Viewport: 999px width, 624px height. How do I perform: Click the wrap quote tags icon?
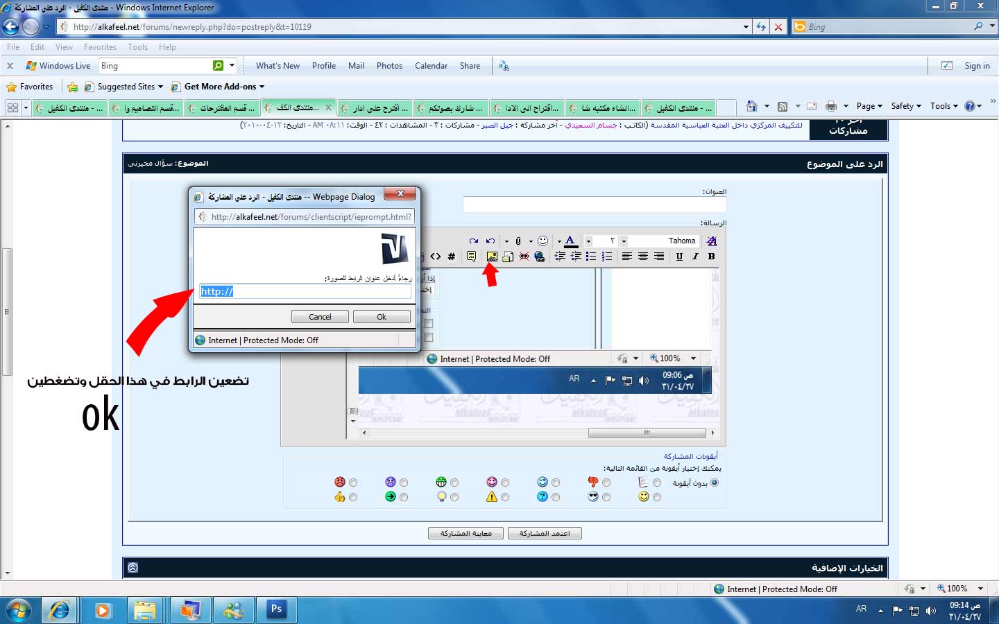pyautogui.click(x=471, y=257)
